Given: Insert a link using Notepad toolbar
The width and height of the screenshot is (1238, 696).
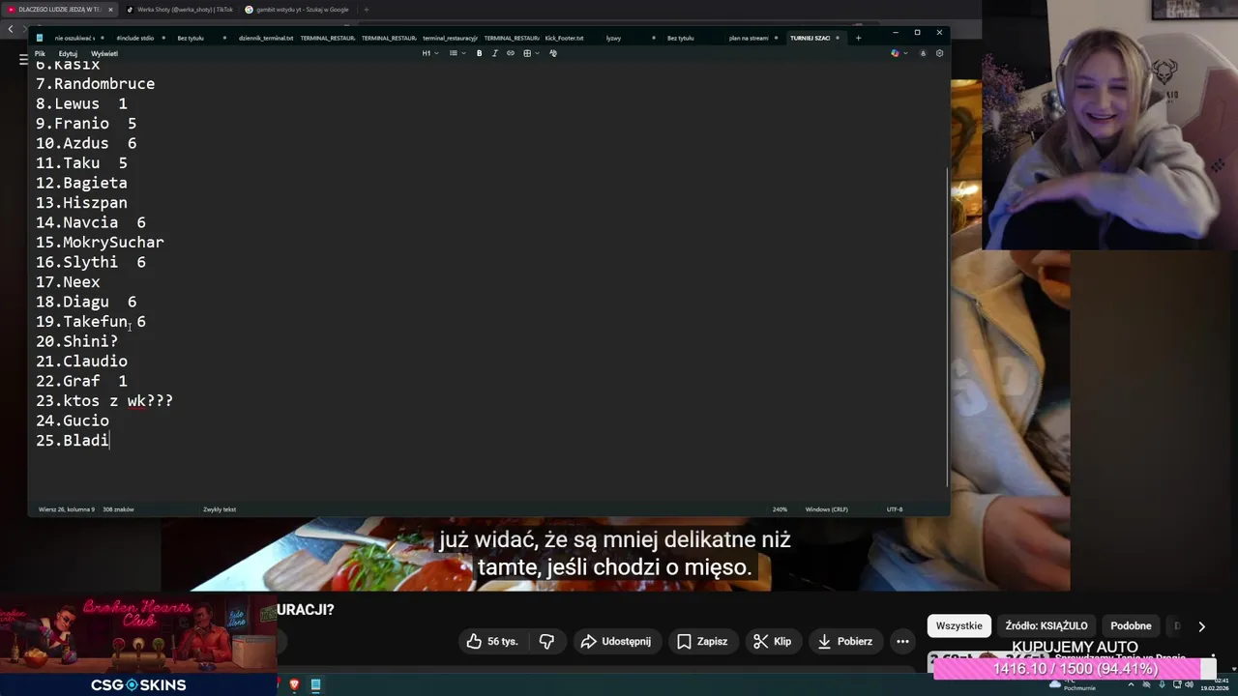Looking at the screenshot, I should click(x=511, y=53).
